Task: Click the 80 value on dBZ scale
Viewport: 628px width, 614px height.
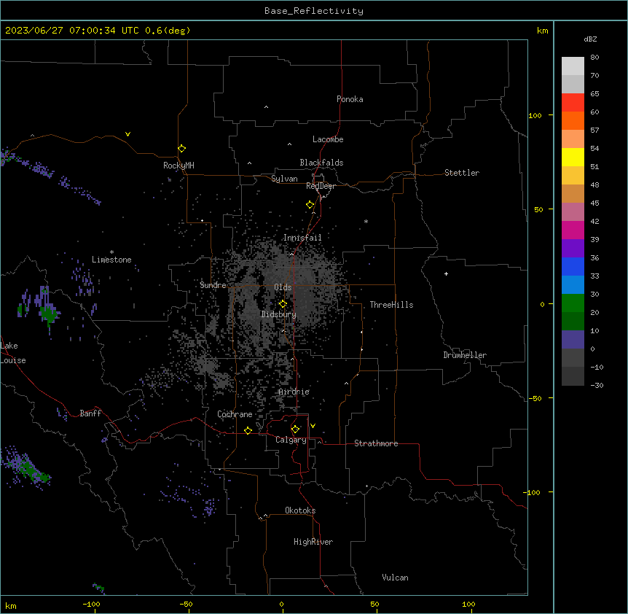Action: click(594, 58)
